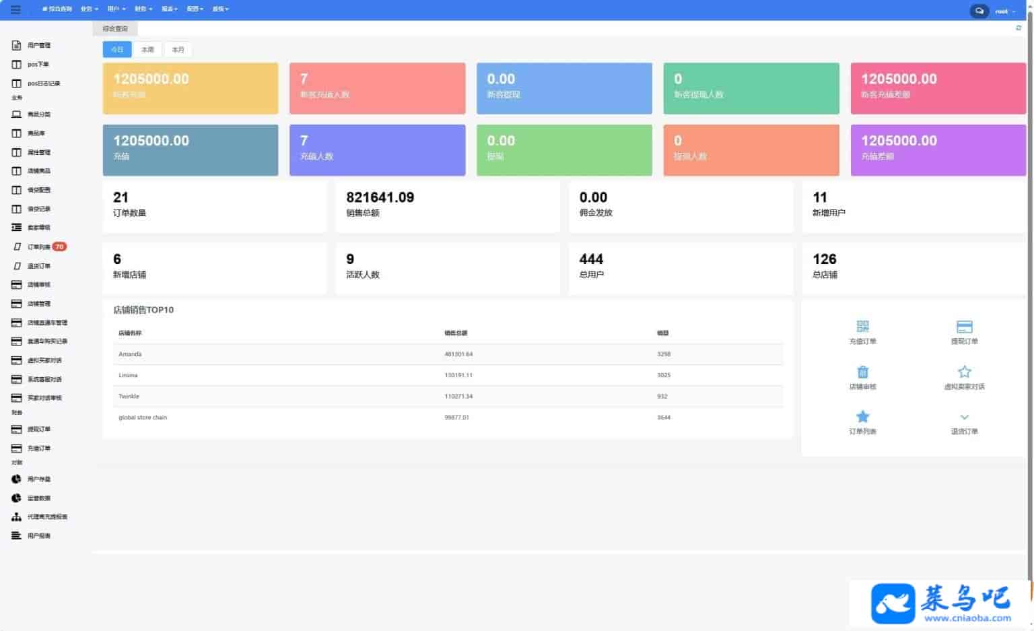Viewport: 1034px width, 631px height.
Task: Click the sidebar icon next to pos下单
Action: (x=17, y=65)
